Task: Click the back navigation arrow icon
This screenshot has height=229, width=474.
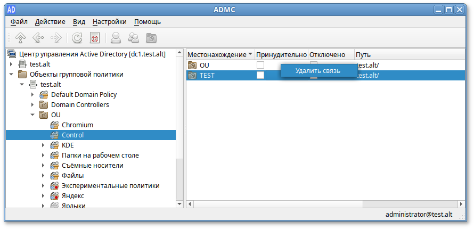Action: point(38,38)
